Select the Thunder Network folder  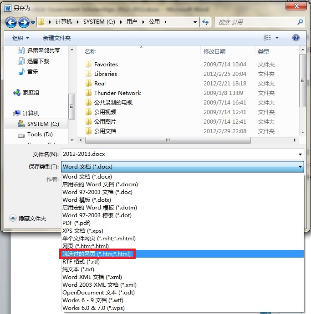(113, 93)
